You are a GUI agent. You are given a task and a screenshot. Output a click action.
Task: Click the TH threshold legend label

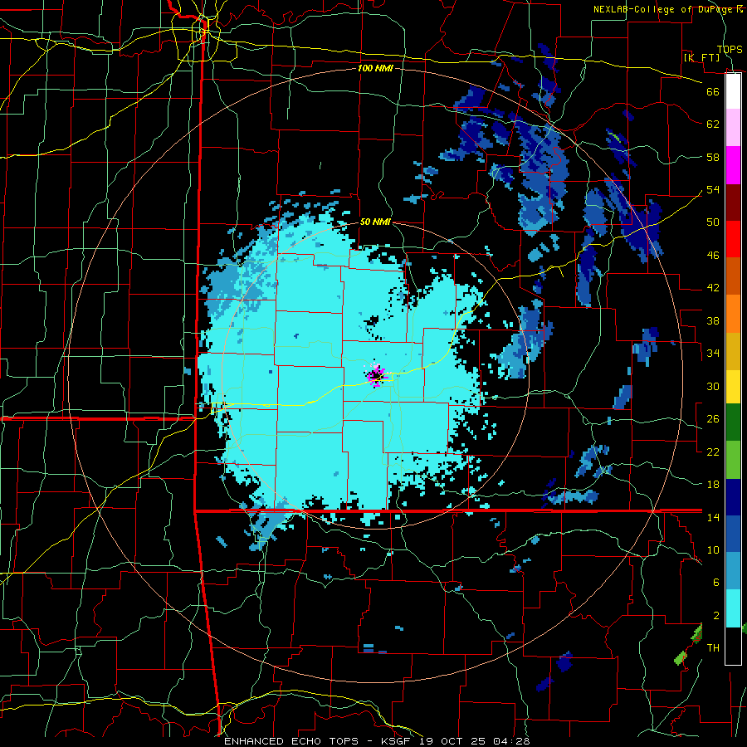(x=713, y=648)
